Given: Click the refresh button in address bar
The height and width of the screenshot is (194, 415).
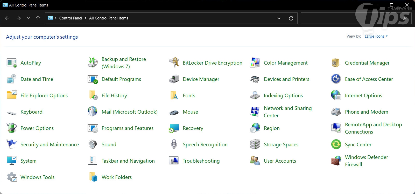Looking at the screenshot, I should click(x=291, y=18).
